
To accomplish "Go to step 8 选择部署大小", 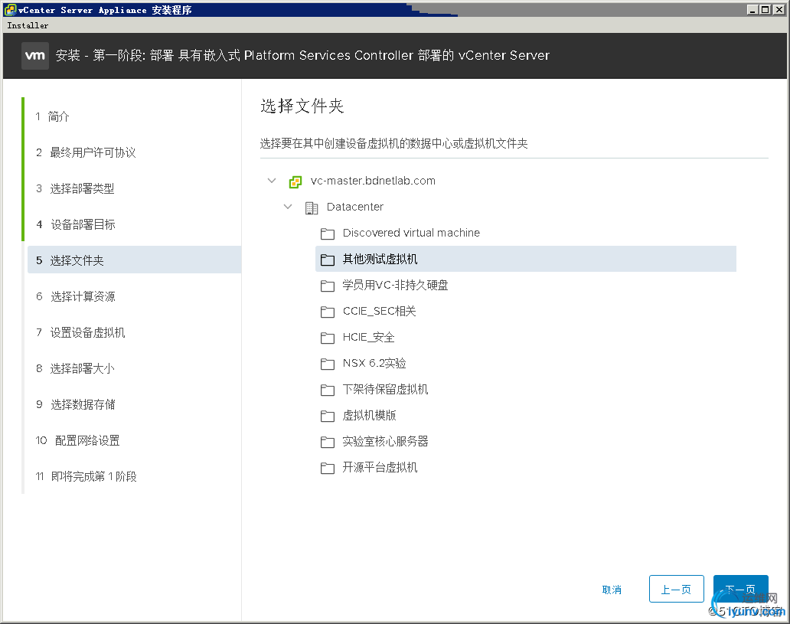I will (75, 368).
